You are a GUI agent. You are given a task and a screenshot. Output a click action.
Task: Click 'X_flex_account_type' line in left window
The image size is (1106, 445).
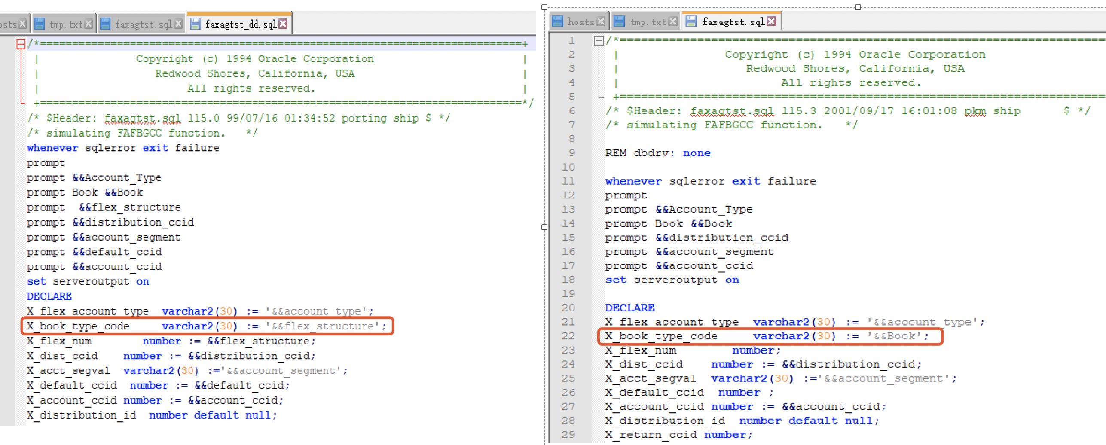(x=200, y=311)
